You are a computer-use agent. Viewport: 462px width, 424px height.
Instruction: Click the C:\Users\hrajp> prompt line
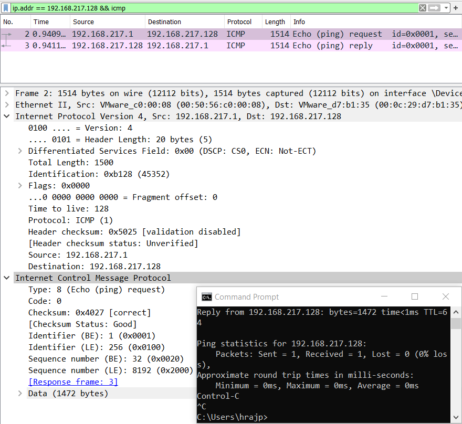(x=232, y=417)
